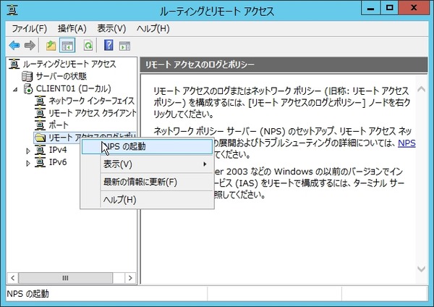Viewport: 434px width, 307px height.
Task: Expand the IPv4 tree node
Action: click(28, 151)
